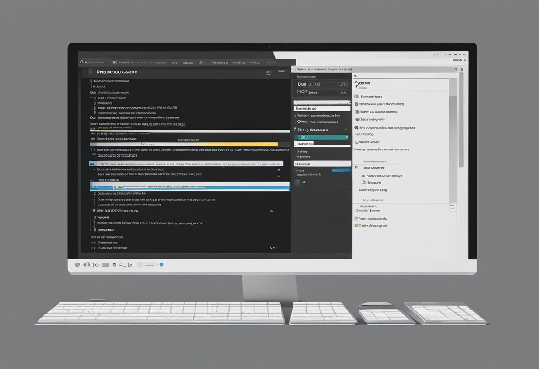Click the swirl icon in the right list's first row
Image resolution: width=539 pixels, height=369 pixels.
point(356,96)
